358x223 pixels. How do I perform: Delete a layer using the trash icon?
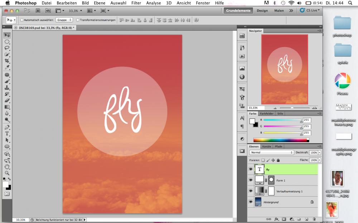coord(314,219)
